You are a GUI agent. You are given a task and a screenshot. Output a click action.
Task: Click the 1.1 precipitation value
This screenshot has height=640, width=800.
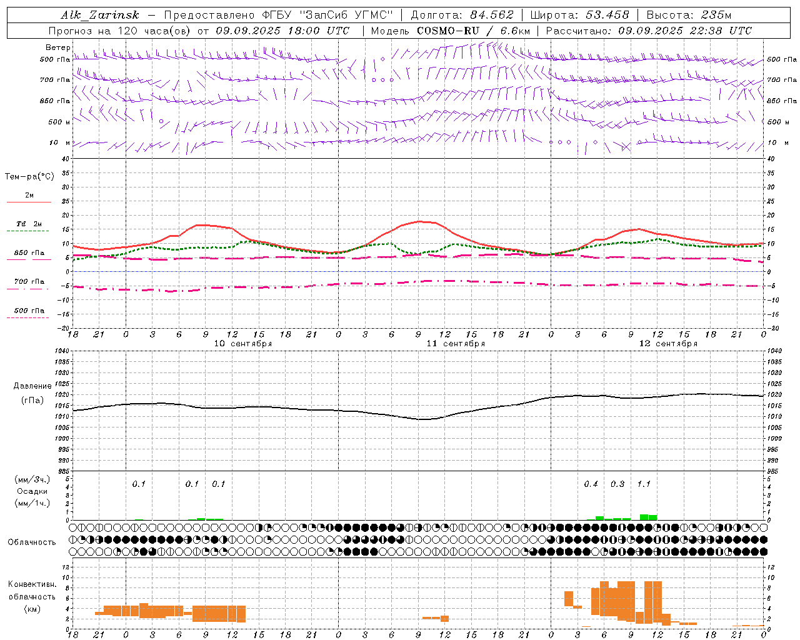click(x=644, y=484)
